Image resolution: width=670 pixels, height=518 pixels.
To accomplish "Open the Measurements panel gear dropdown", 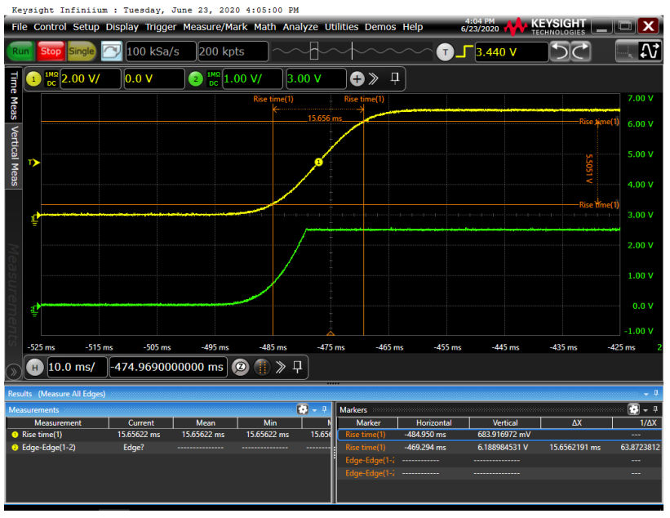I will (306, 409).
